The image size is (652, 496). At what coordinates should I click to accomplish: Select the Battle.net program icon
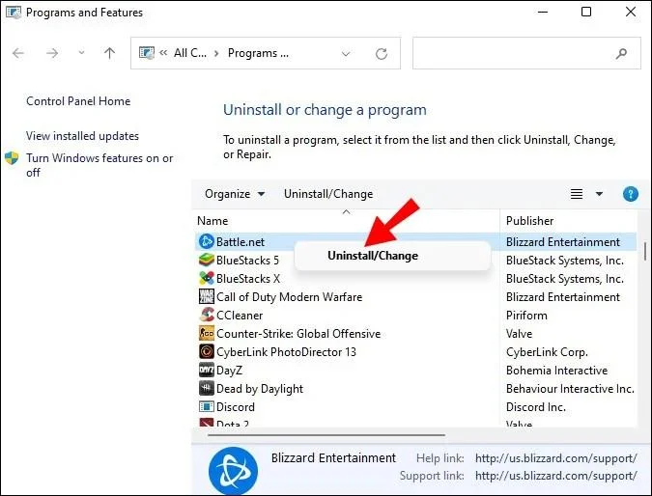point(207,241)
